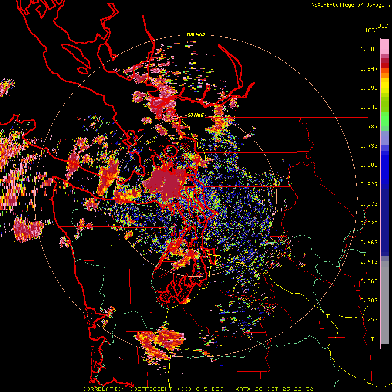Select the 0.840 scale value
Screen dimensions: 392x392
(x=369, y=107)
